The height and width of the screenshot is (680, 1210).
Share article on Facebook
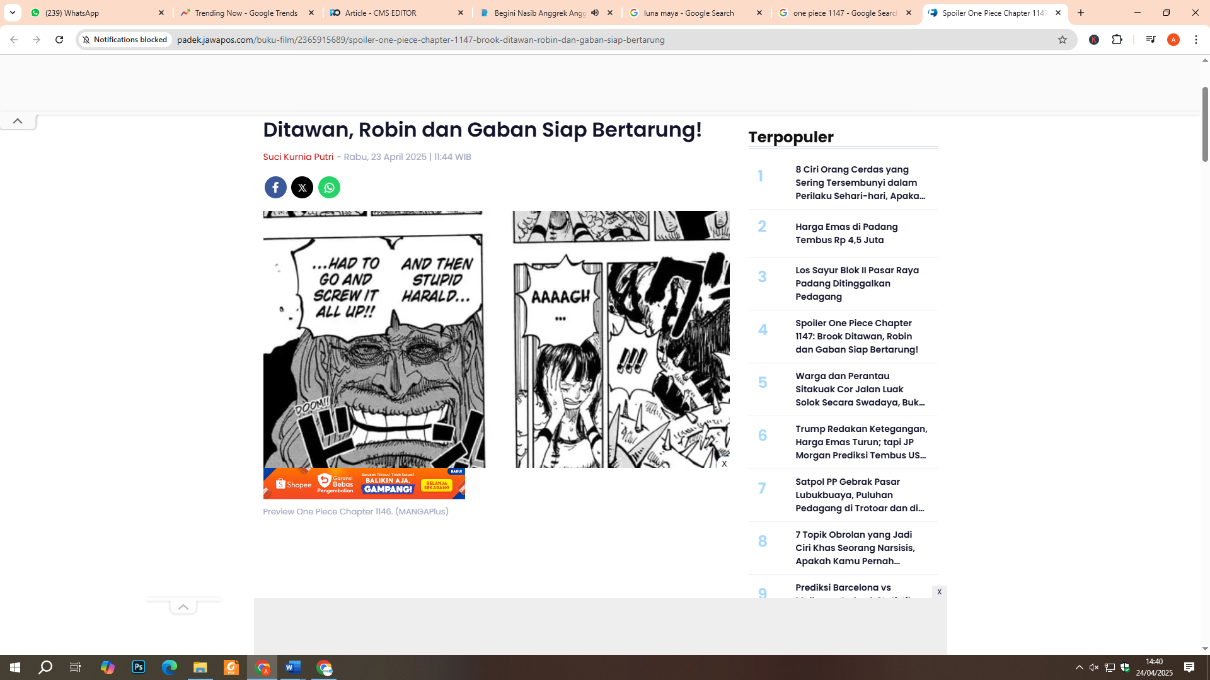pyautogui.click(x=275, y=188)
